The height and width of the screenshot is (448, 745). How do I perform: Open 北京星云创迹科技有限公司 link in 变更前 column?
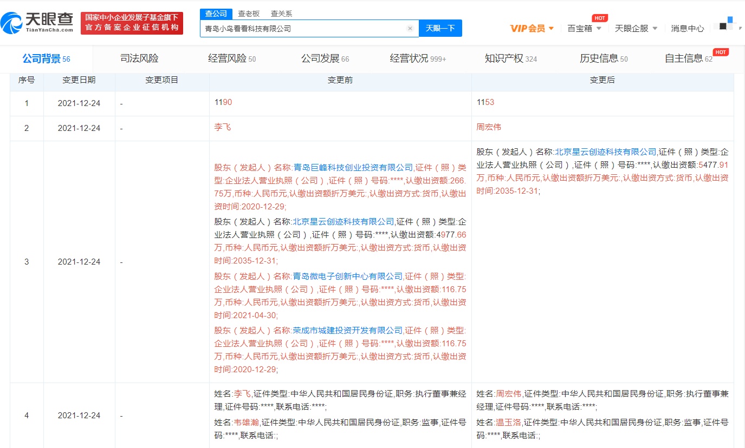pos(344,222)
